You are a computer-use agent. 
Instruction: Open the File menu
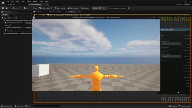click(x=8, y=1)
